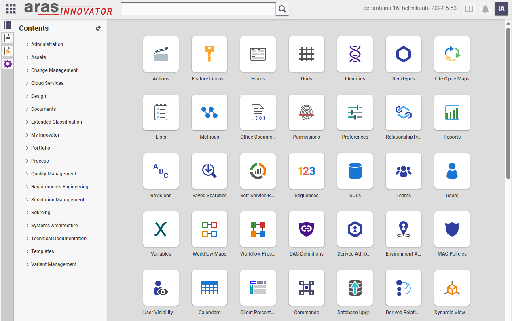The height and width of the screenshot is (321, 512).
Task: Open the Actions tile
Action: [161, 55]
